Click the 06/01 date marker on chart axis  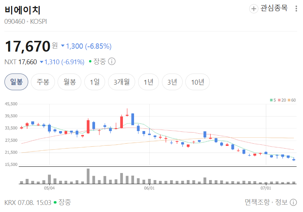coord(149,188)
